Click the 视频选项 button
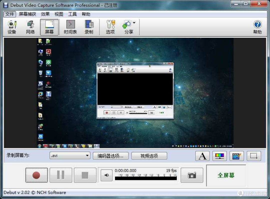Screen dimensions: 270x199 coord(149,156)
